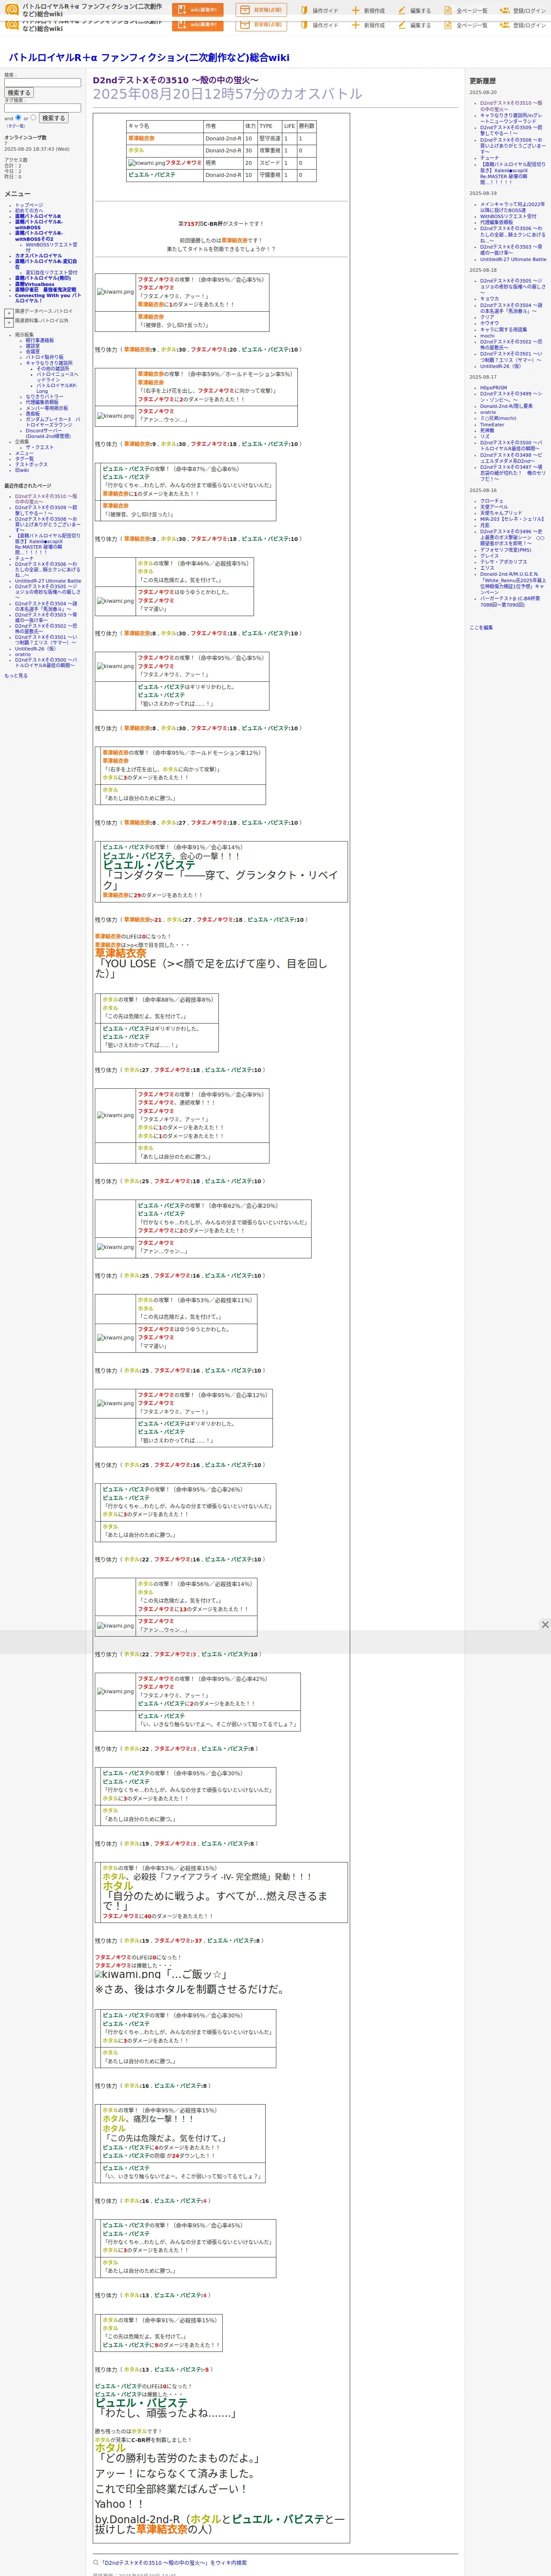
Task: Open 初めての方へ in the menu
Action: tap(29, 210)
